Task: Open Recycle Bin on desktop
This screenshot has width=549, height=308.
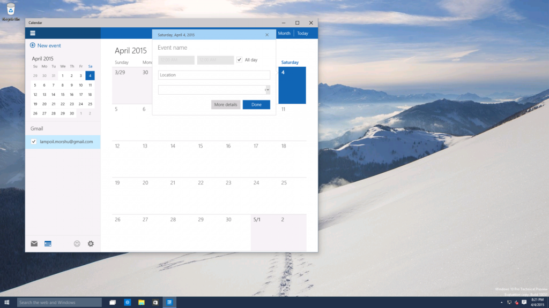Action: point(11,12)
